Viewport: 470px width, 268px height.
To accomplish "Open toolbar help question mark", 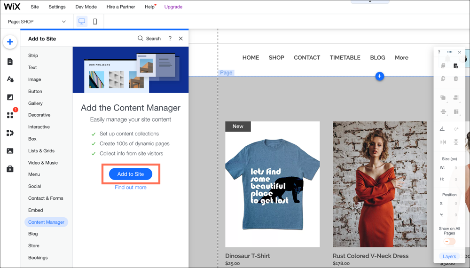I will (439, 52).
